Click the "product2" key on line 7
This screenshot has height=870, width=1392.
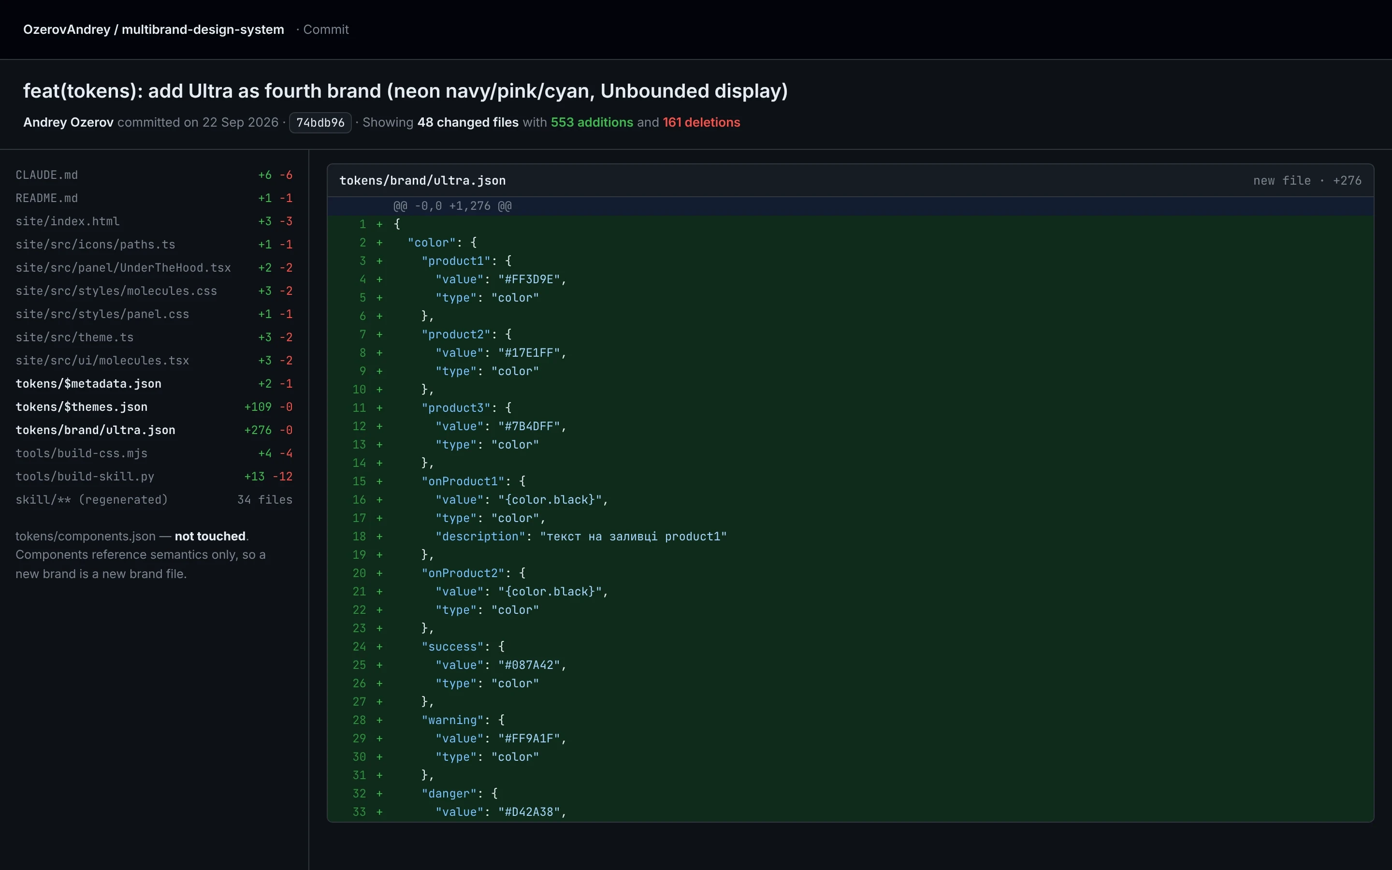pyautogui.click(x=456, y=334)
